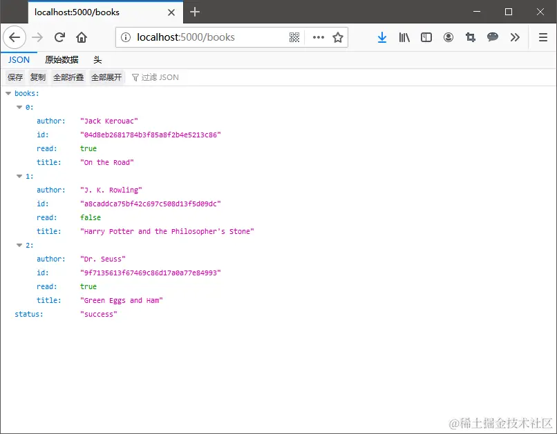The height and width of the screenshot is (434, 557).
Task: Show site information icon in address bar
Action: click(x=126, y=37)
